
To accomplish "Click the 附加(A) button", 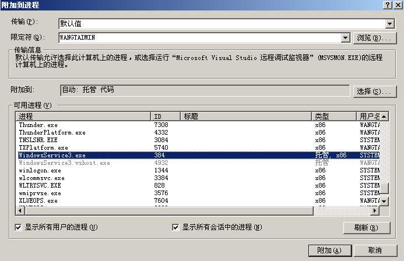I will pyautogui.click(x=330, y=251).
